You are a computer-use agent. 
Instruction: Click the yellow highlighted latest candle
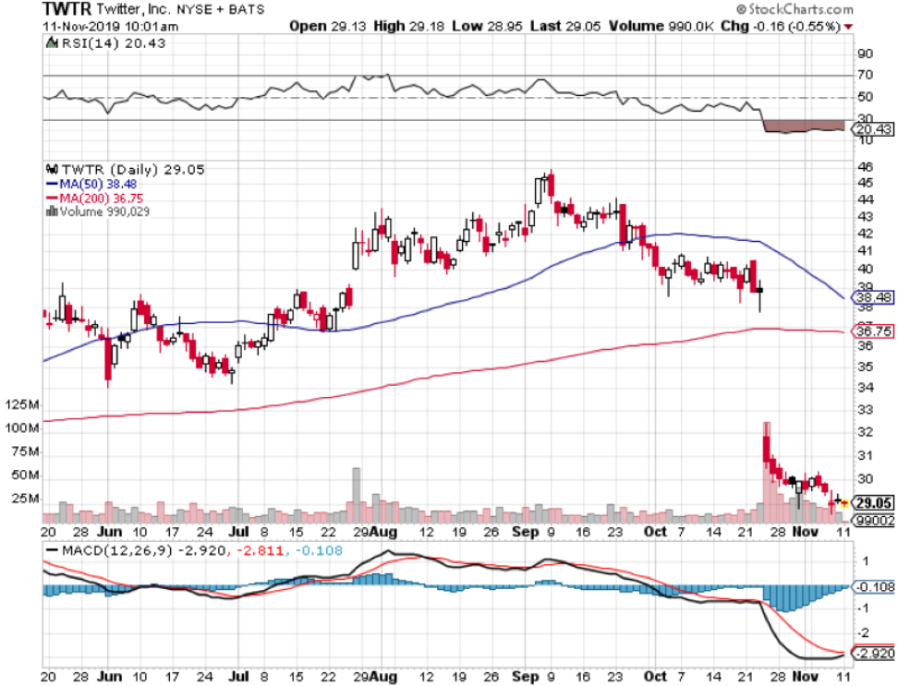tap(843, 503)
